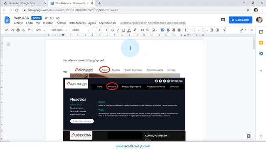Increase font size with plus
The height and width of the screenshot is (149, 266).
click(x=106, y=30)
